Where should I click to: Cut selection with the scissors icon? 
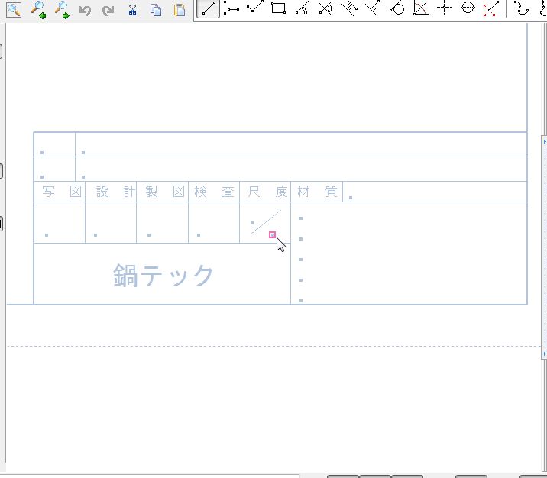coord(131,11)
